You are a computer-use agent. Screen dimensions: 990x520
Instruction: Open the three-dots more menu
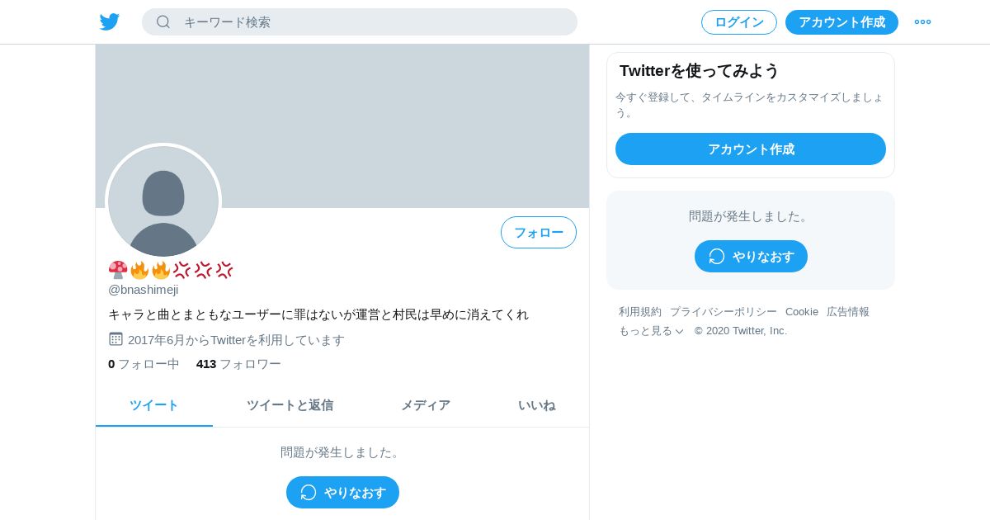(x=922, y=22)
